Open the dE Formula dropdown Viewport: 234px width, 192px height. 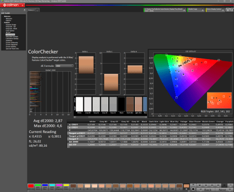tap(64, 66)
